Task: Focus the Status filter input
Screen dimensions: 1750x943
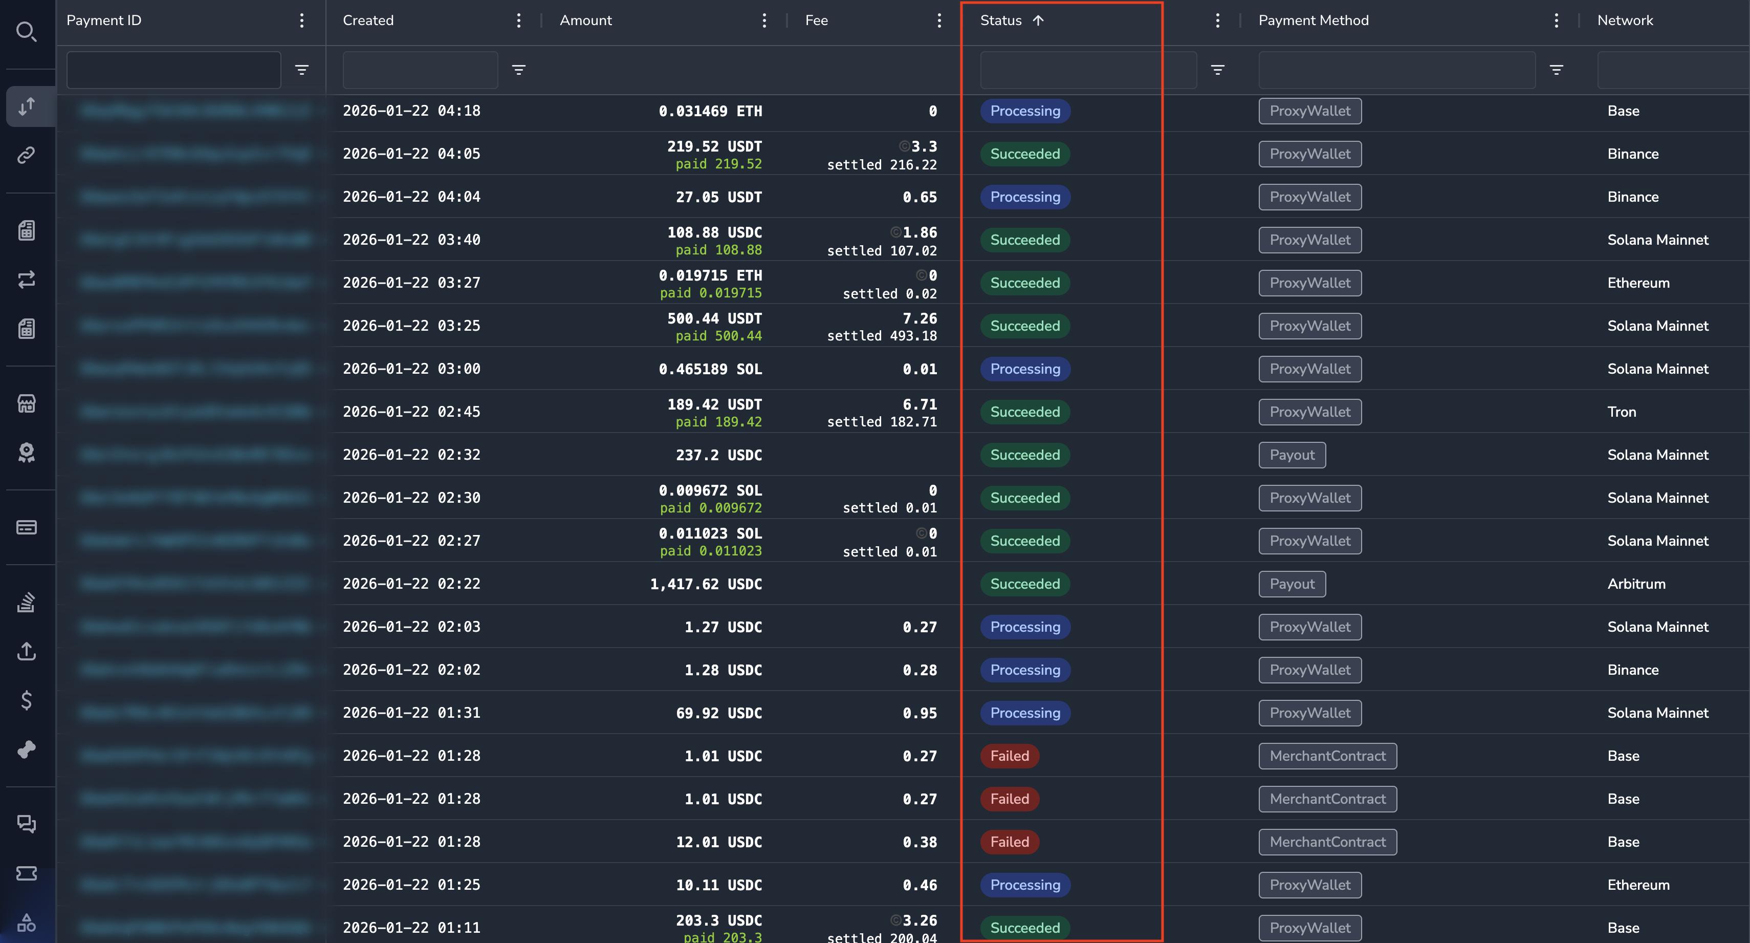Action: point(1088,70)
